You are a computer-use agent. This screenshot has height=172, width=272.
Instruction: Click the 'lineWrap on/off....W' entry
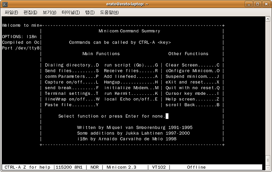pos(72,99)
